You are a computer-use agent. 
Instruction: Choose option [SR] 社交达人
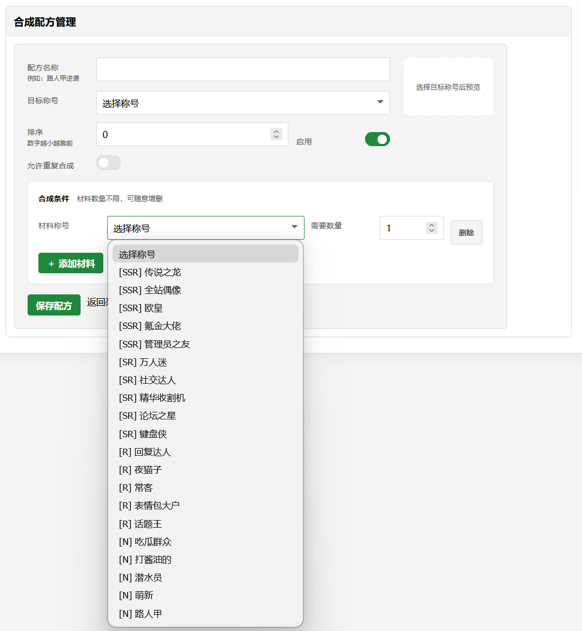pyautogui.click(x=206, y=380)
